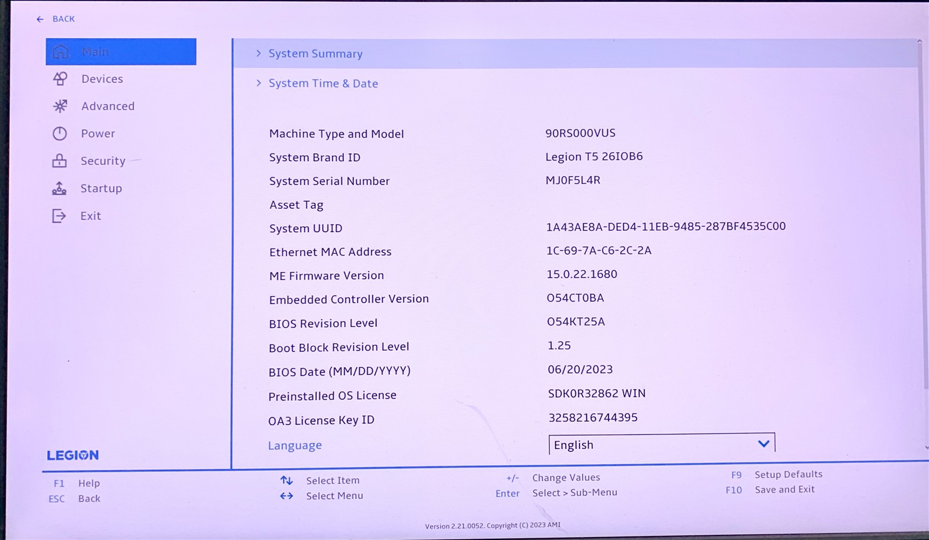Click the Devices icon in sidebar
The image size is (929, 540).
tap(60, 78)
